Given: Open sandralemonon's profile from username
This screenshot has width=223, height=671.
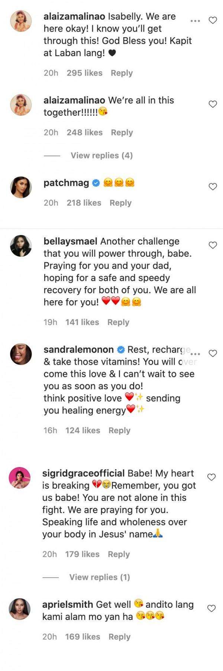Looking at the screenshot, I should (78, 350).
